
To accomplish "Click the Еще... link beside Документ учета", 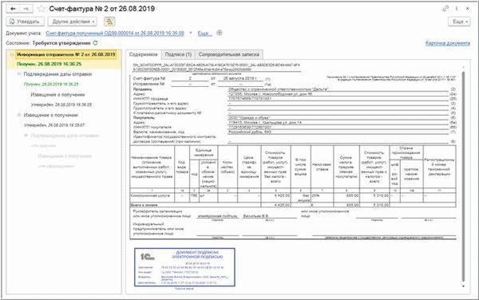I will [204, 34].
